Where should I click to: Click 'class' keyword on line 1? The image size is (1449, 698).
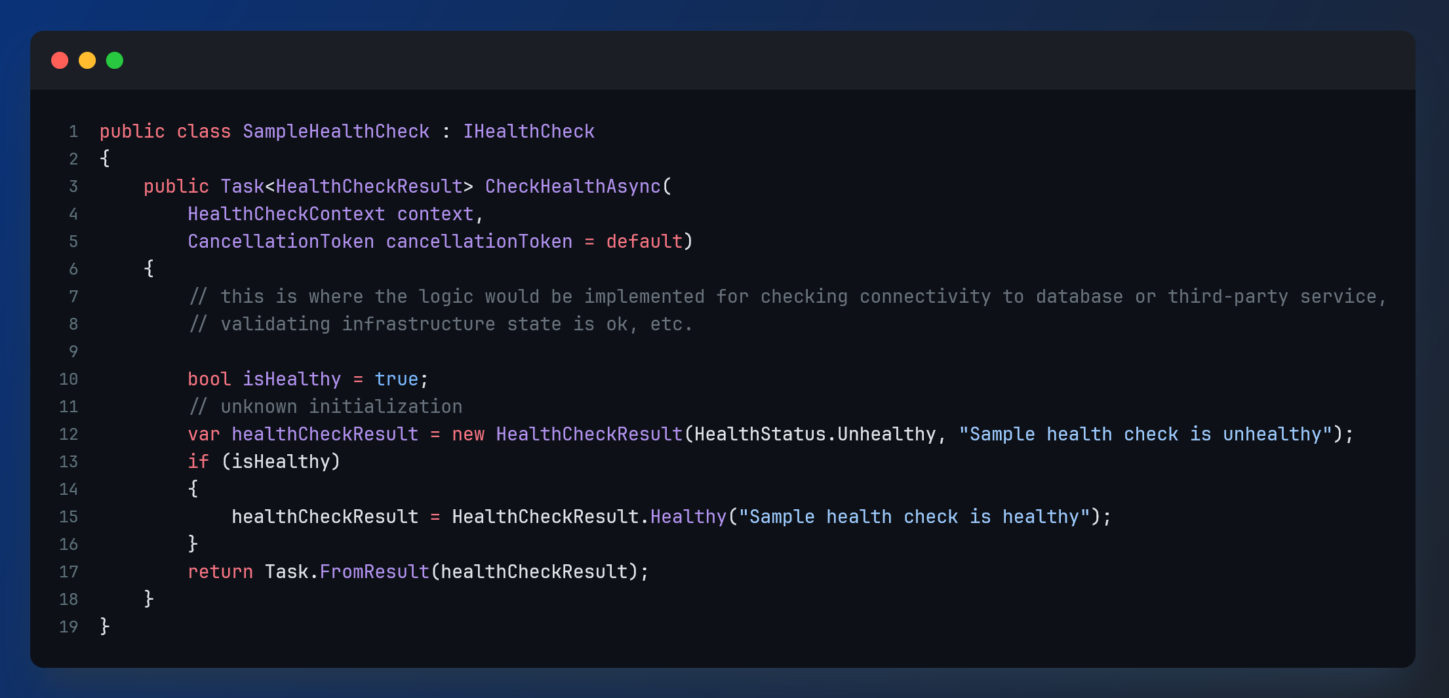[x=204, y=132]
